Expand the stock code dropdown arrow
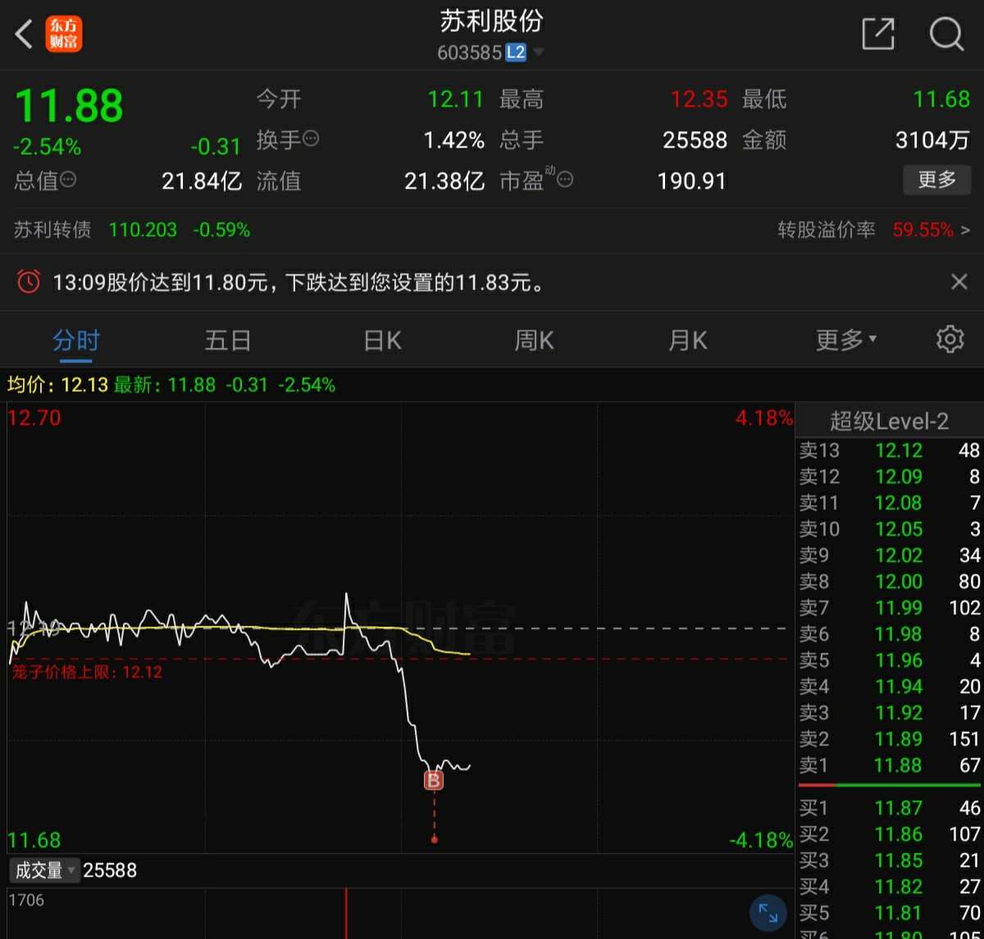Screen dimensions: 984x939 [539, 52]
